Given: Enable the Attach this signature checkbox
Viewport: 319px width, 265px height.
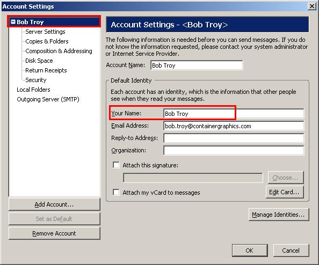Looking at the screenshot, I should point(116,165).
